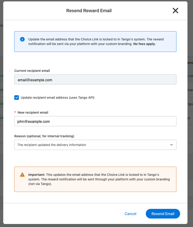Click the blue info icon in banner
Screen dimensions: 193x227
(x=22, y=39)
